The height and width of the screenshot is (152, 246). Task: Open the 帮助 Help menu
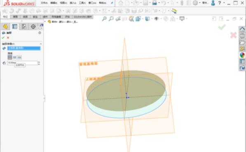click(x=103, y=3)
